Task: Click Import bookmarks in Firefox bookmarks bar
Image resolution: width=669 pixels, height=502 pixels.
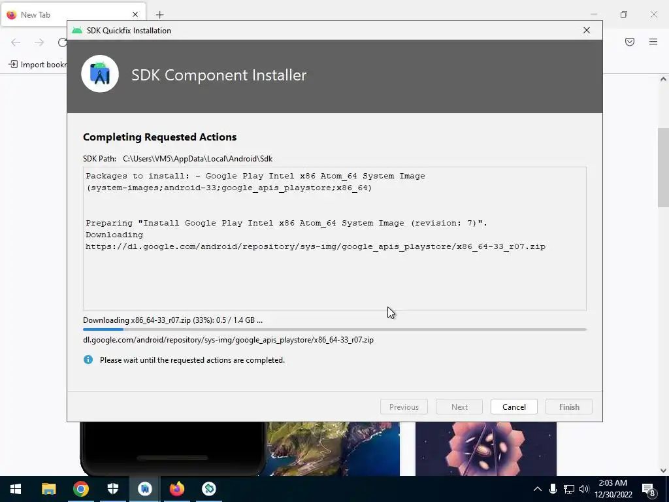Action: (37, 65)
